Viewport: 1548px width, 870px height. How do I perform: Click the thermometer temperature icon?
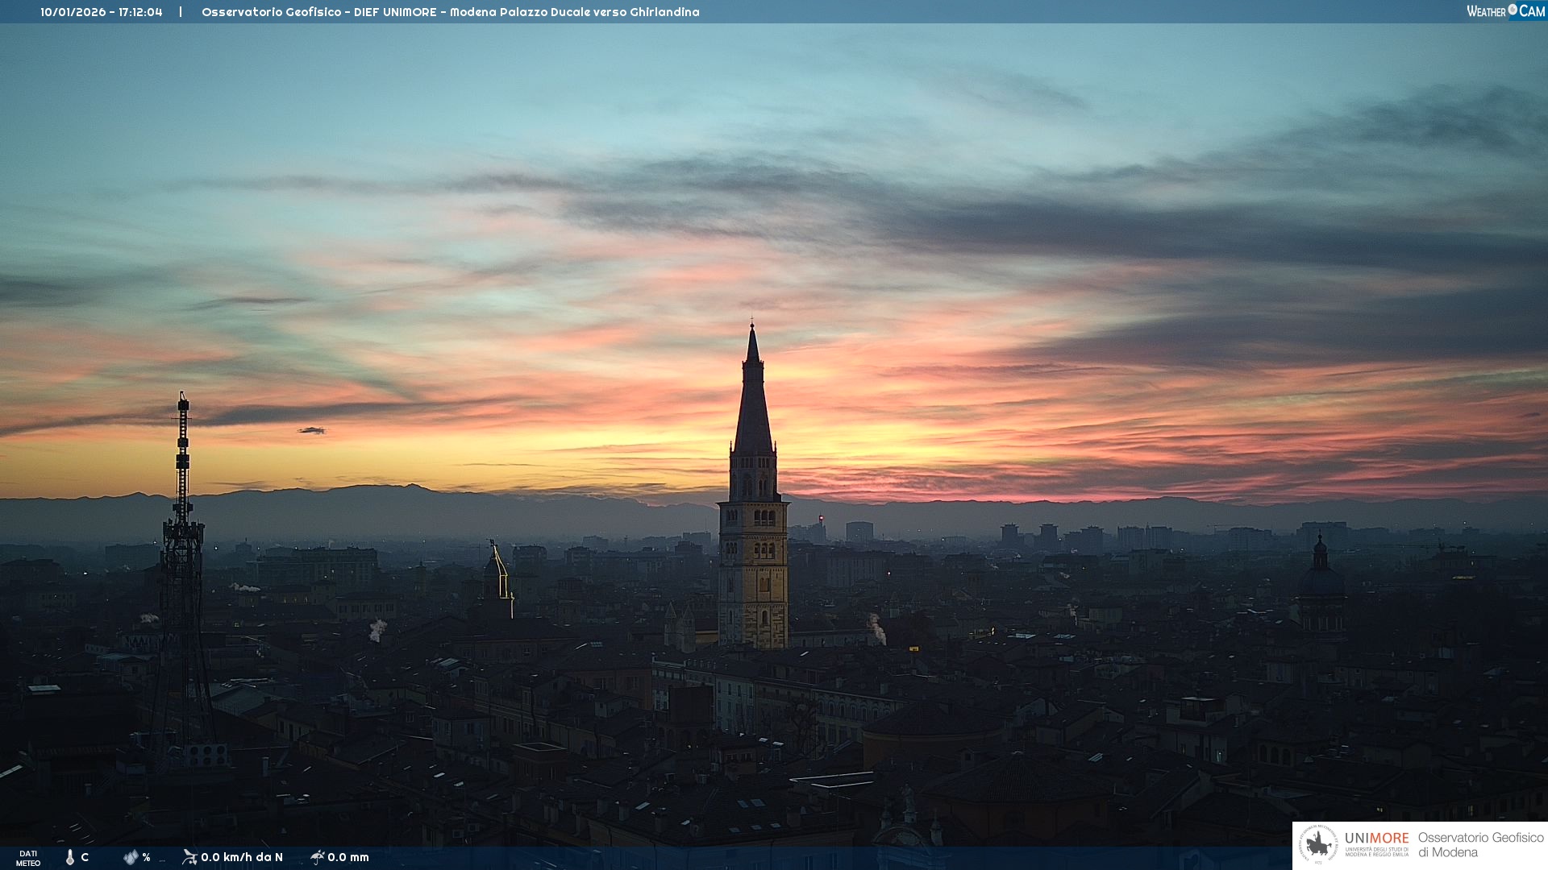tap(70, 857)
